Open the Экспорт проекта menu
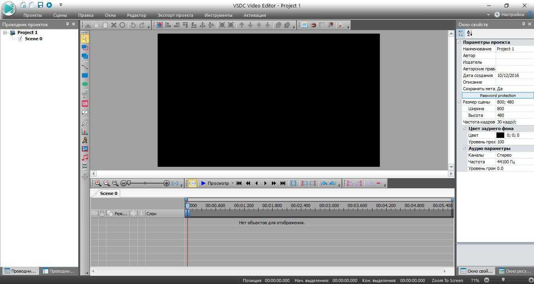Screen dimensions: 534x284 [175, 15]
